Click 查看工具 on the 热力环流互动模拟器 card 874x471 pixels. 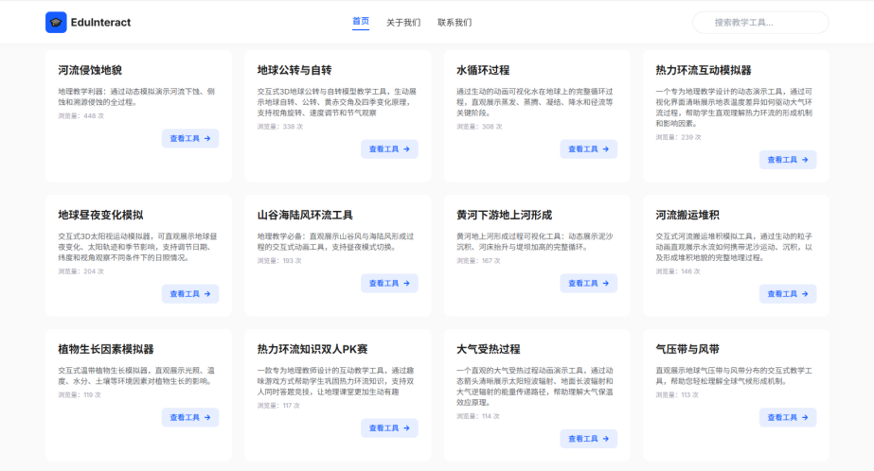(x=788, y=159)
